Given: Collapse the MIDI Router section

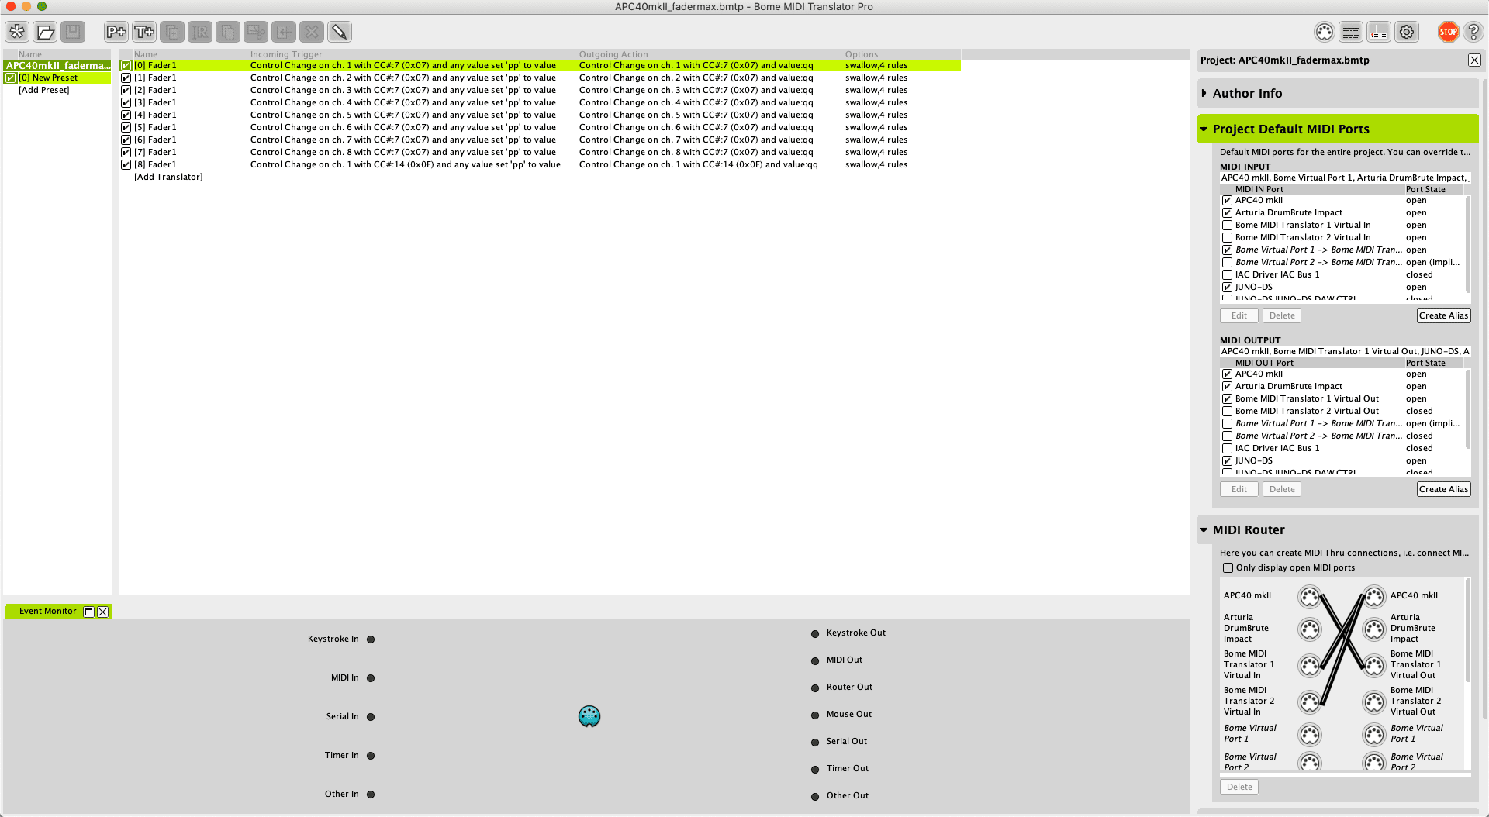Looking at the screenshot, I should pos(1204,529).
